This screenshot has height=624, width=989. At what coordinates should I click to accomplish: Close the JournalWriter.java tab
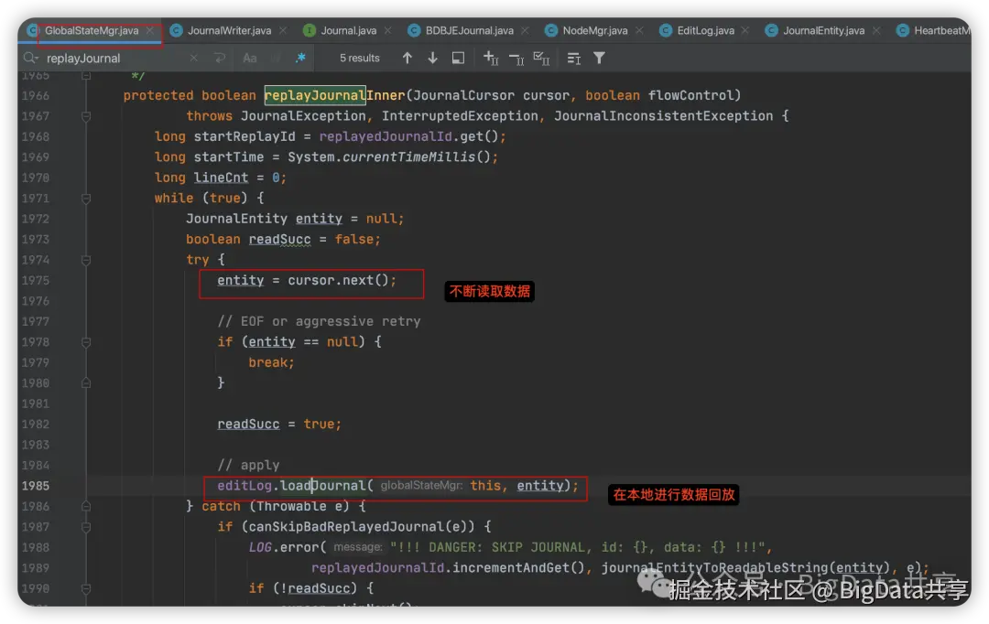pos(283,30)
